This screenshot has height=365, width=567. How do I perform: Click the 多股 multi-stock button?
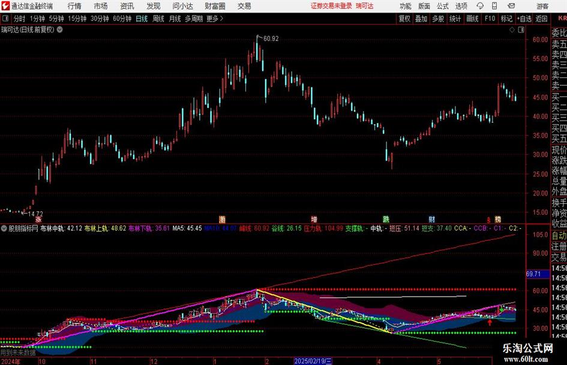[x=438, y=19]
